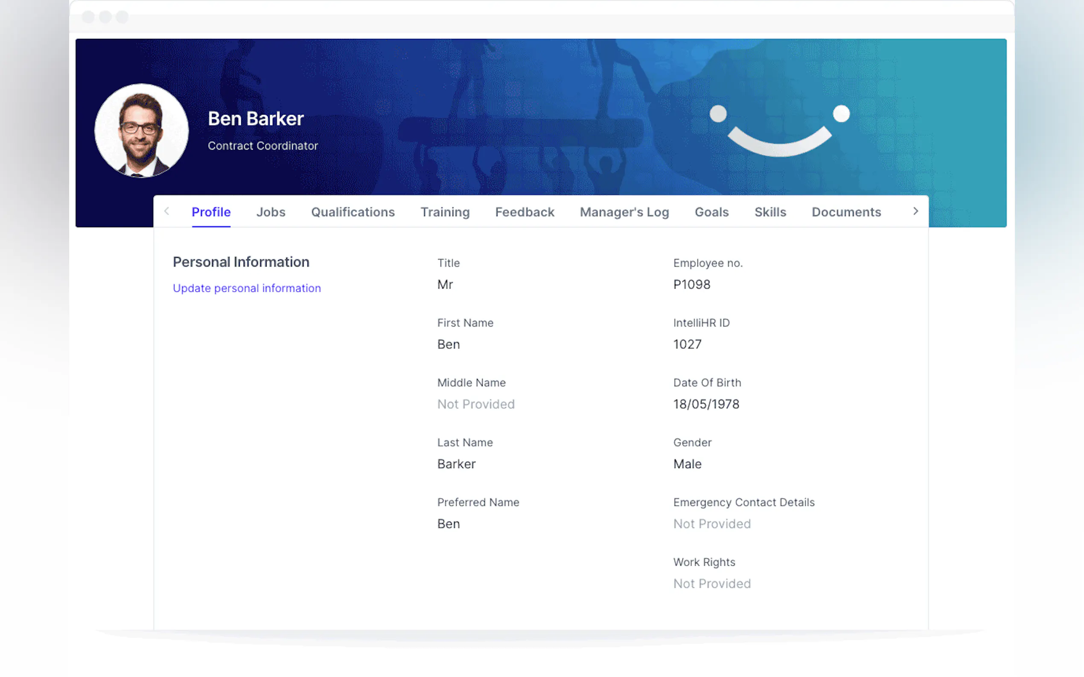Click the Work Rights Not Provided value
The height and width of the screenshot is (677, 1084).
[711, 583]
